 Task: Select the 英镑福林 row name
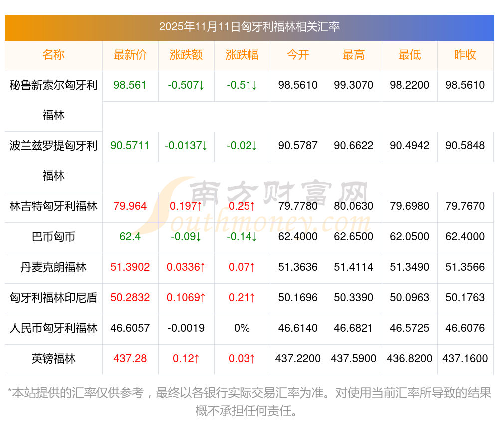(53, 359)
